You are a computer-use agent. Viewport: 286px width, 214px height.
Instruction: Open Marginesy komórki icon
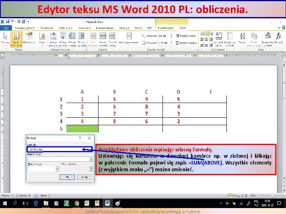[x=230, y=36]
